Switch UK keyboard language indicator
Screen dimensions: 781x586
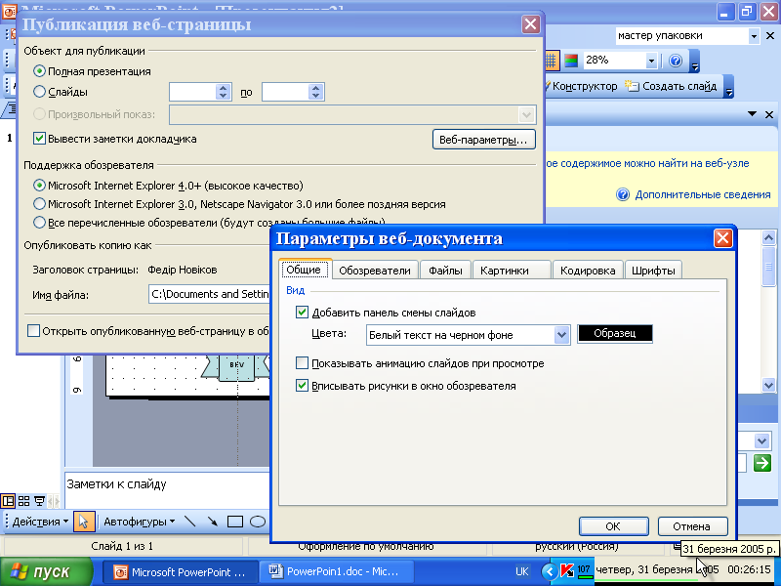click(522, 571)
